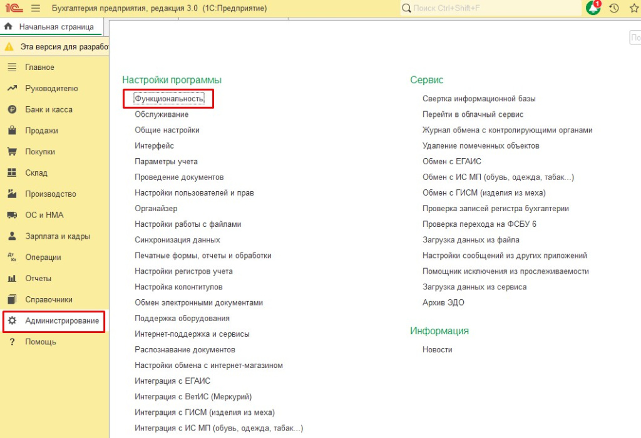Screen dimensions: 641x438
Task: Switch to Начальная страница tab
Action: [x=51, y=27]
